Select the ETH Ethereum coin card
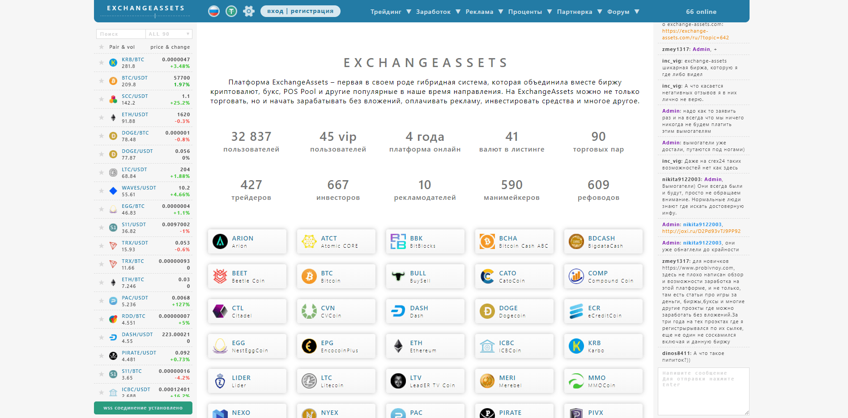This screenshot has height=418, width=848. tap(424, 346)
